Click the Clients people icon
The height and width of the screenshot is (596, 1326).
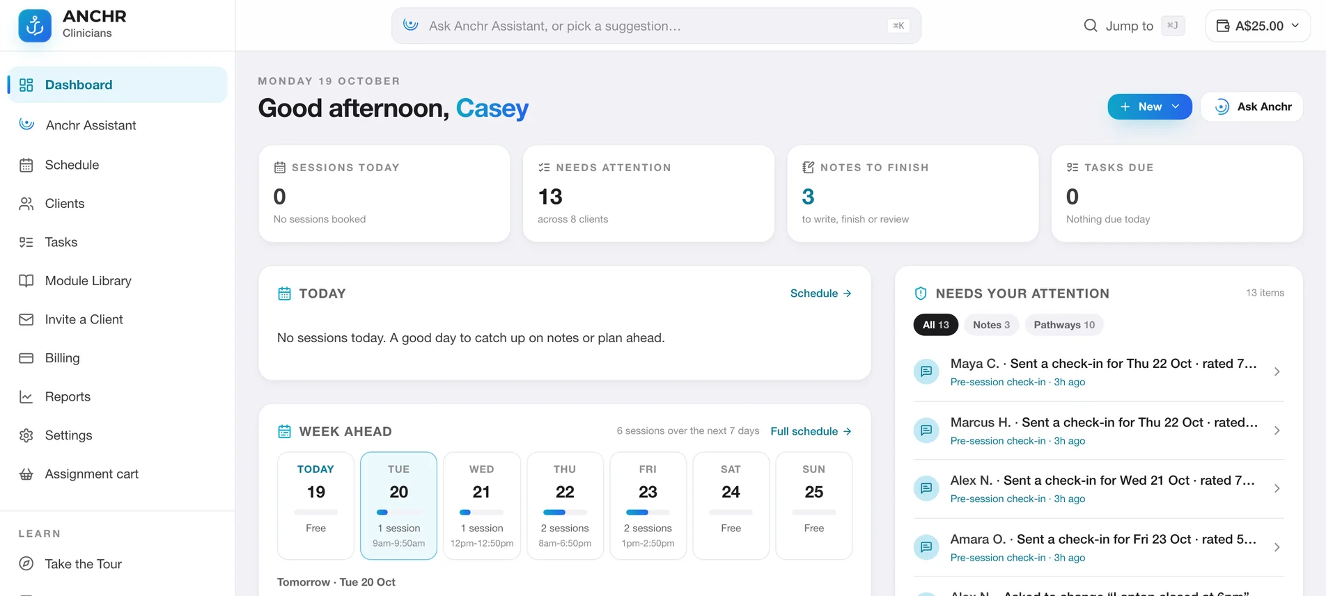[x=26, y=204]
